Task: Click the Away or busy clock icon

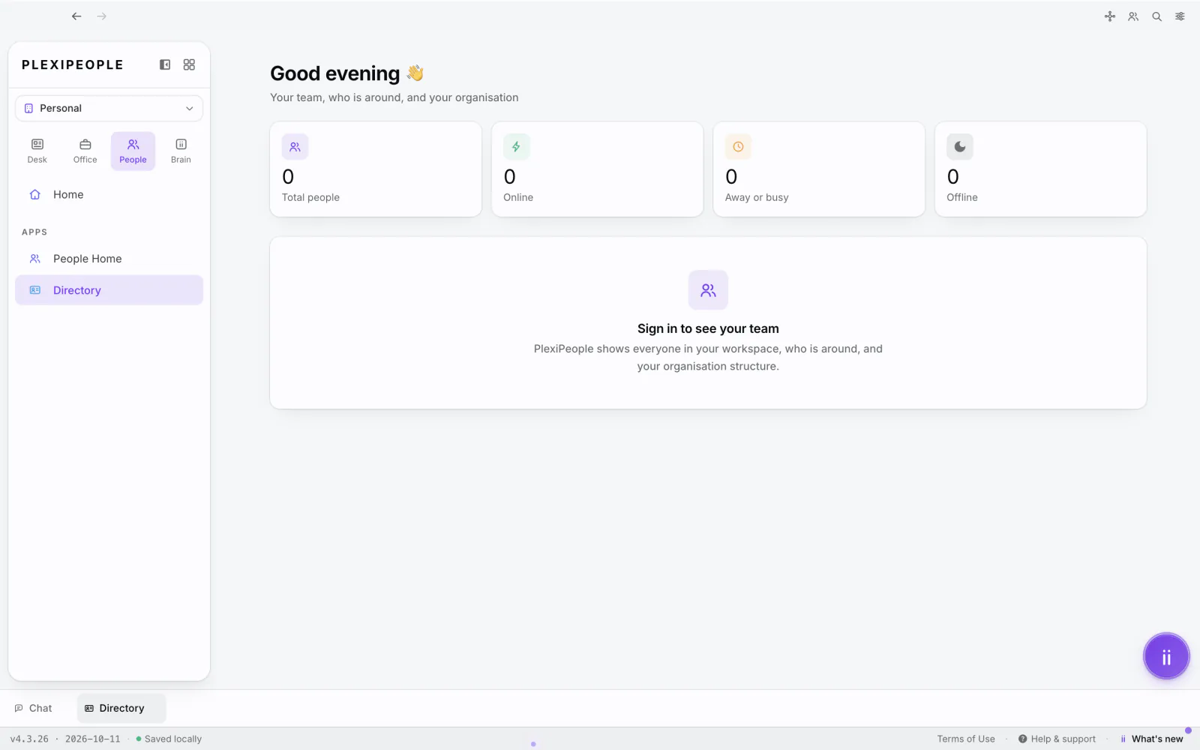Action: [738, 147]
